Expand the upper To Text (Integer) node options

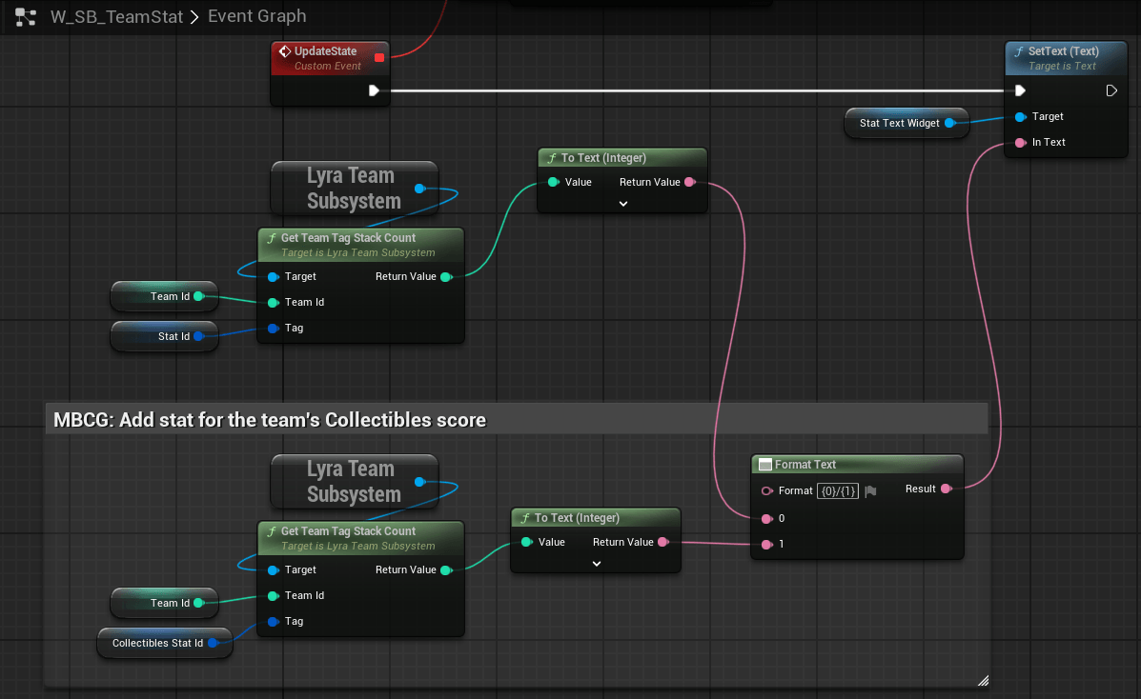[622, 204]
